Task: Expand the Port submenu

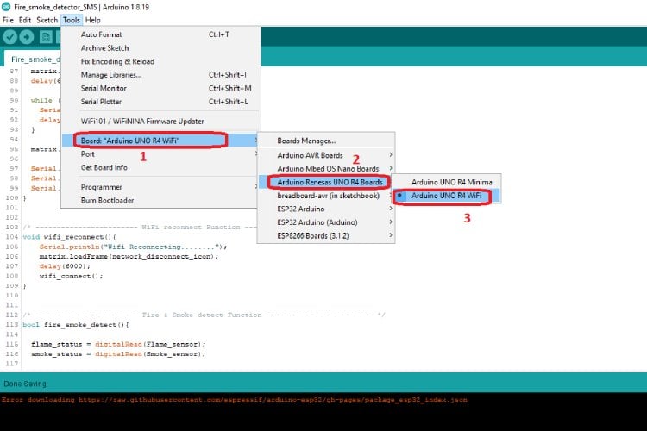Action: pyautogui.click(x=161, y=153)
